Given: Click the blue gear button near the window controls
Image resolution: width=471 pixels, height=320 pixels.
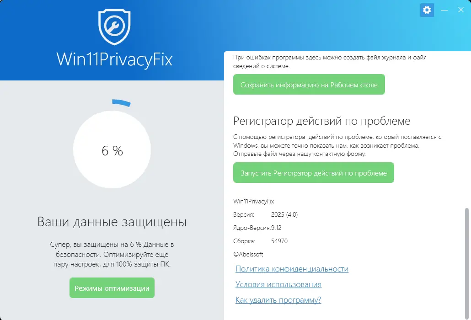Looking at the screenshot, I should [x=427, y=10].
